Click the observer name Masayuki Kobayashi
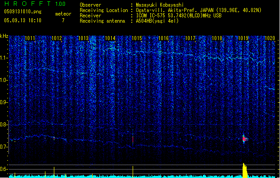 point(159,4)
